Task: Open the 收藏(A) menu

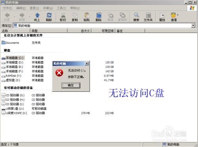Action: (48, 8)
